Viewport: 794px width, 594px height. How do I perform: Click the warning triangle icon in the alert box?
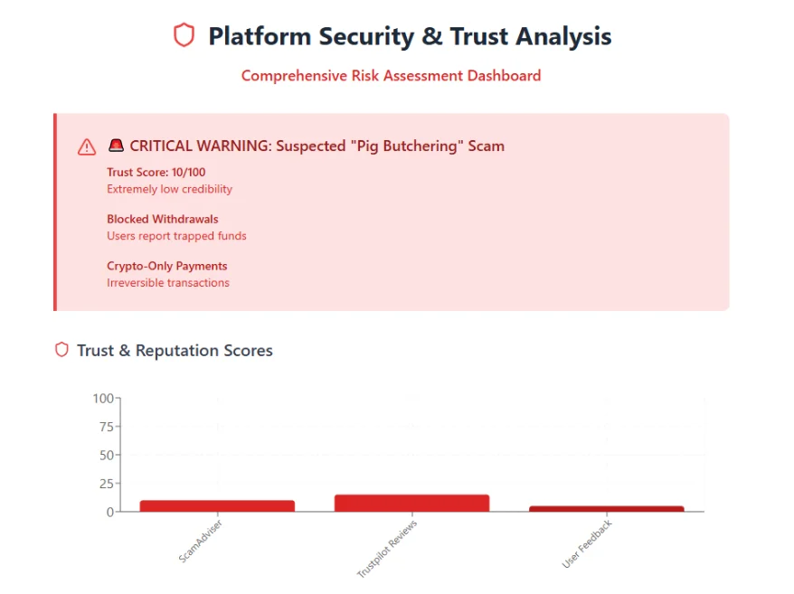click(x=87, y=146)
